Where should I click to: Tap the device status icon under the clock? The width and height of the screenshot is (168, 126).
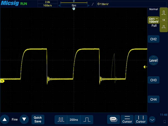(x=165, y=122)
